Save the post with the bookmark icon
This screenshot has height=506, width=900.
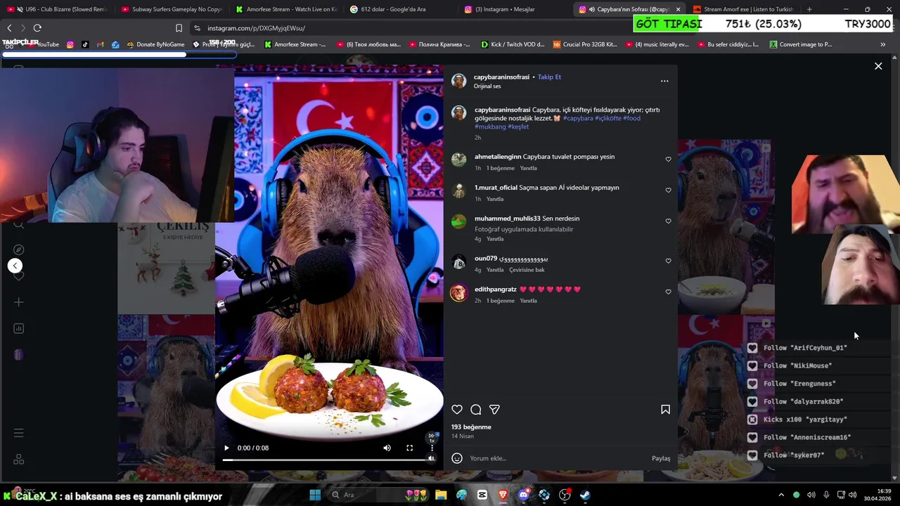[x=665, y=410]
